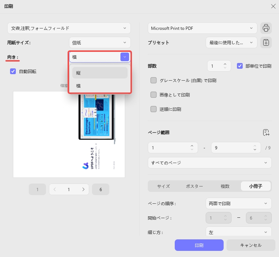This screenshot has height=257, width=279.
Task: Click 開始ページ second value field 6
Action: tap(259, 218)
